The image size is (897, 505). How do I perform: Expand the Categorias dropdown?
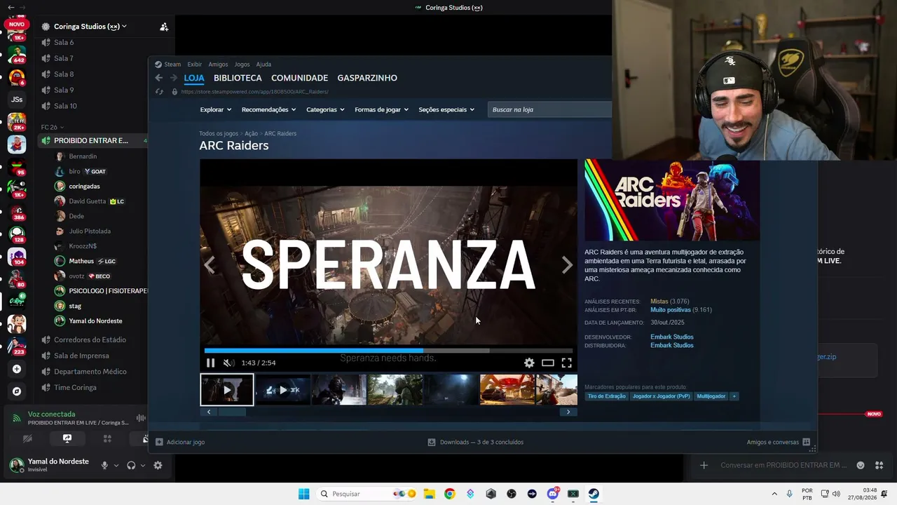pos(325,109)
